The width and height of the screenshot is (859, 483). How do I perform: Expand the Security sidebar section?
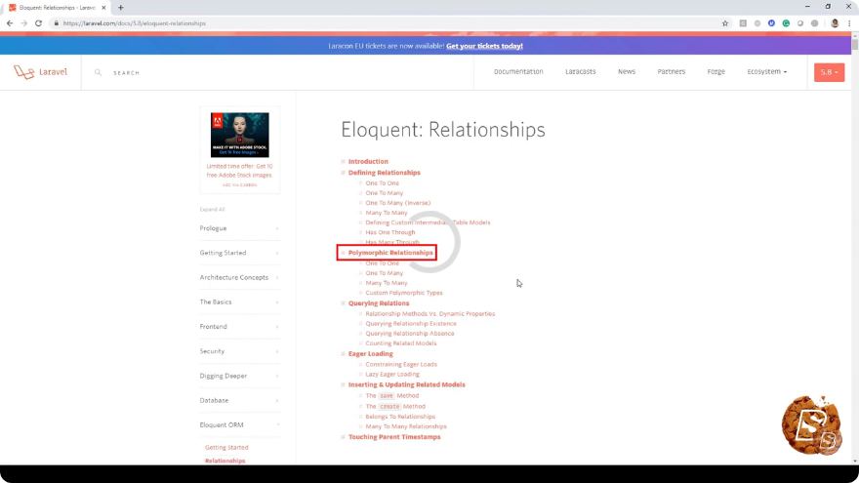click(x=239, y=351)
